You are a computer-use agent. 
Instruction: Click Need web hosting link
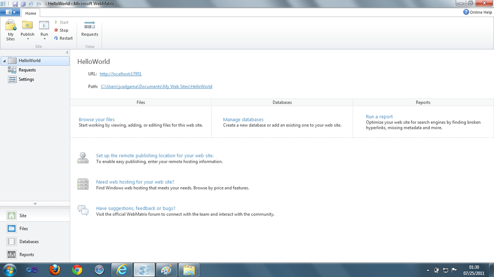coord(135,182)
